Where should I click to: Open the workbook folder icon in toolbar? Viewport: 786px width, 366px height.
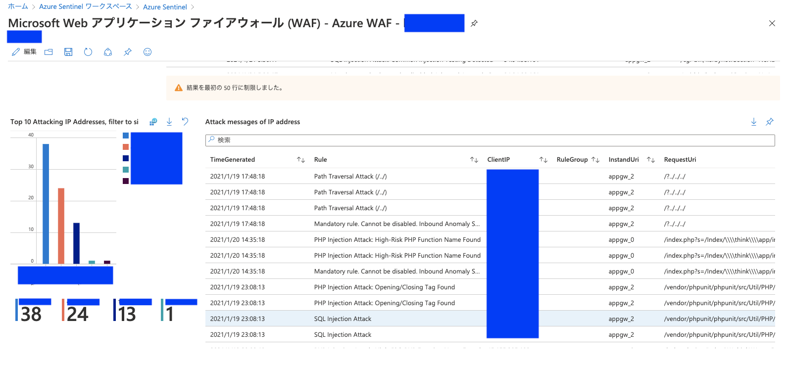(49, 52)
